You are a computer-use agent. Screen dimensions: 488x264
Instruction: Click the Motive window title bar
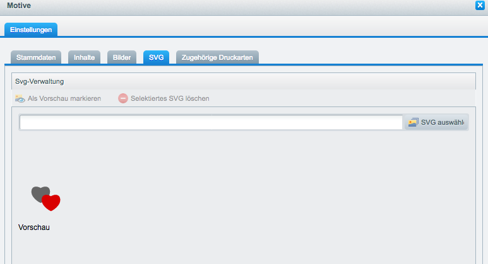(x=240, y=6)
